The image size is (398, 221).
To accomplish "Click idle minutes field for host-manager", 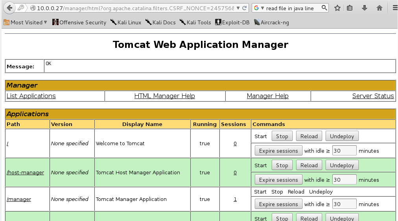I will pos(344,180).
